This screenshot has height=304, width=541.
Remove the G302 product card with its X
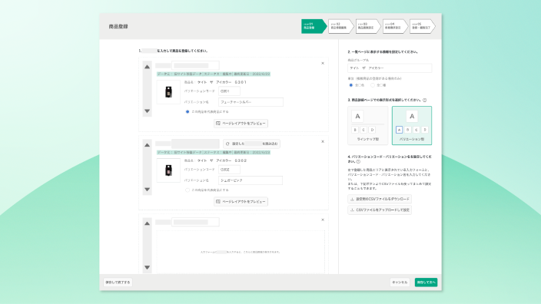coord(323,142)
